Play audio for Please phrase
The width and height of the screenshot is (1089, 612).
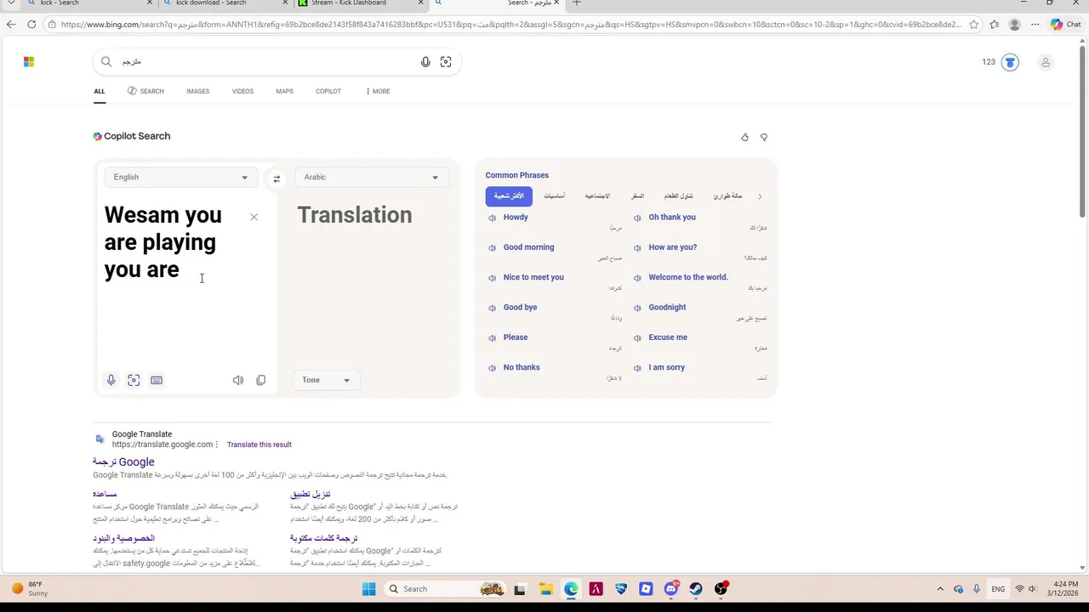492,337
